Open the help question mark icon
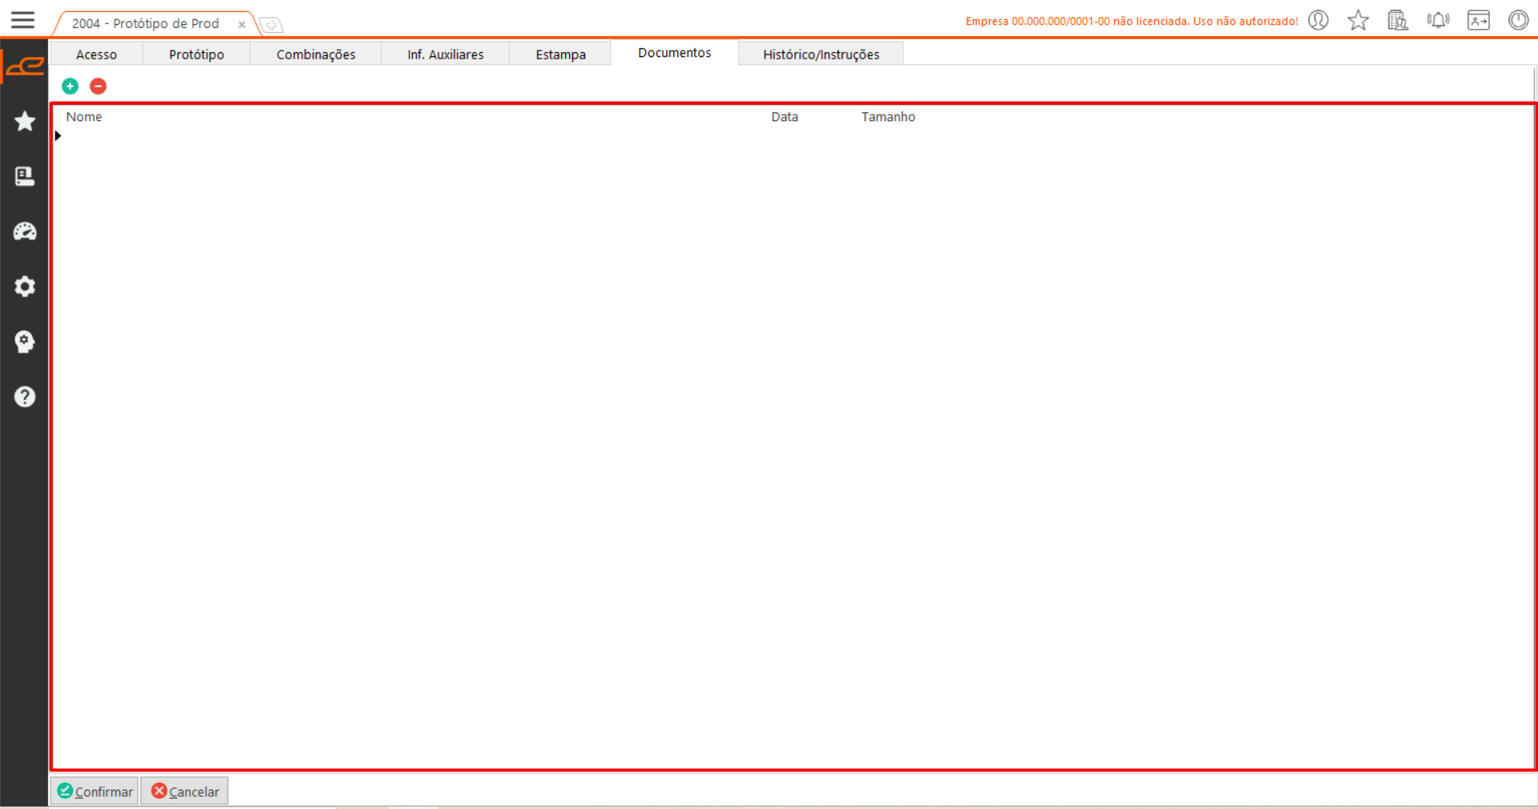This screenshot has height=809, width=1538. 25,397
